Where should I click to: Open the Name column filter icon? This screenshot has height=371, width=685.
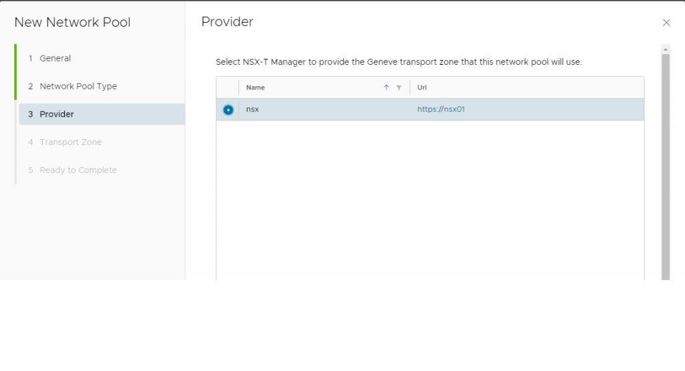[399, 88]
